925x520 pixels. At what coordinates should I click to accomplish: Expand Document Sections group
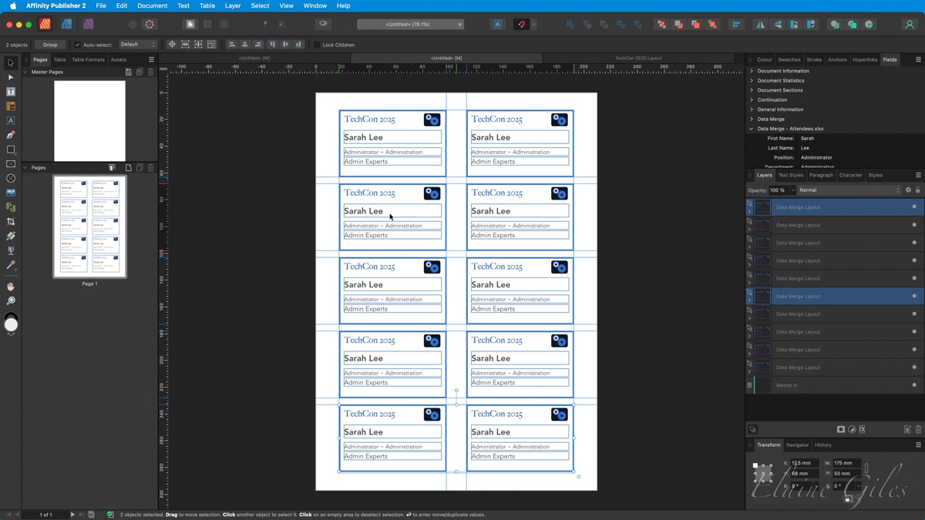[752, 90]
